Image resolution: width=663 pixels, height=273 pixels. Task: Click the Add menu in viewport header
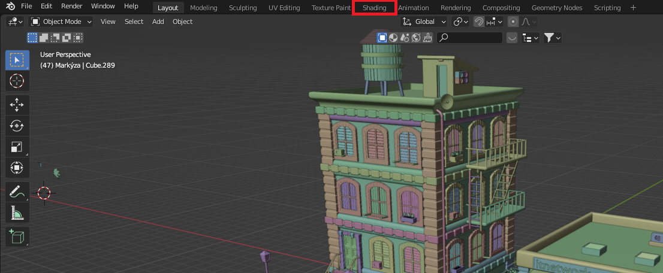pos(158,22)
